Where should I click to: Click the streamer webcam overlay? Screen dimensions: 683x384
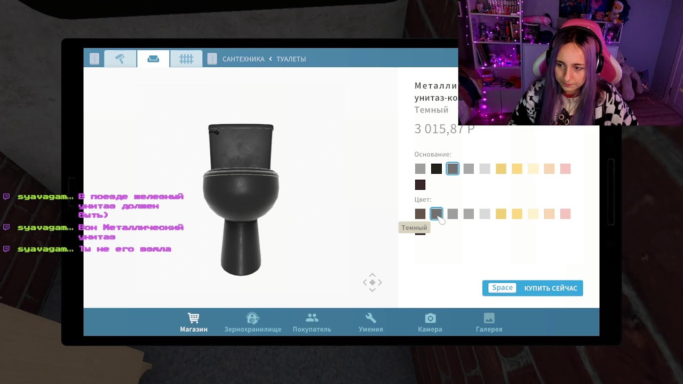coord(570,62)
